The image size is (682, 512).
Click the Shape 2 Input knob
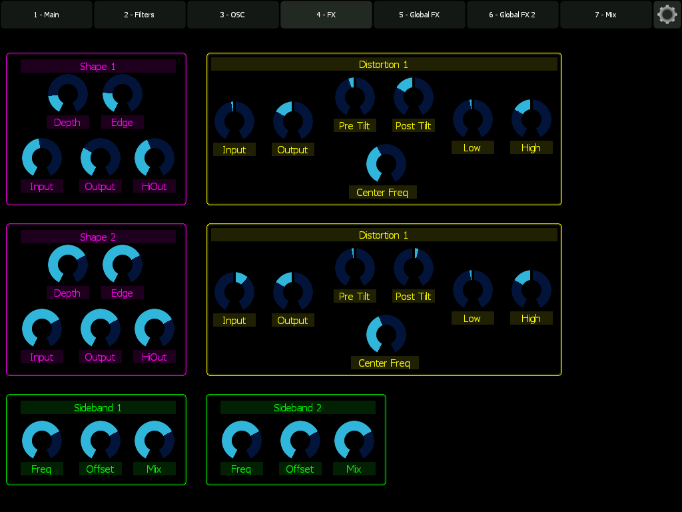[x=42, y=328]
